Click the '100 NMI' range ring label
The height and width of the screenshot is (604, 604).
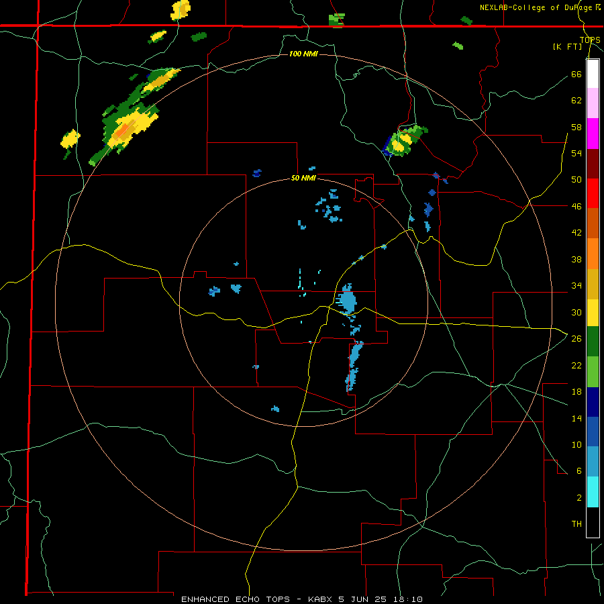click(303, 54)
